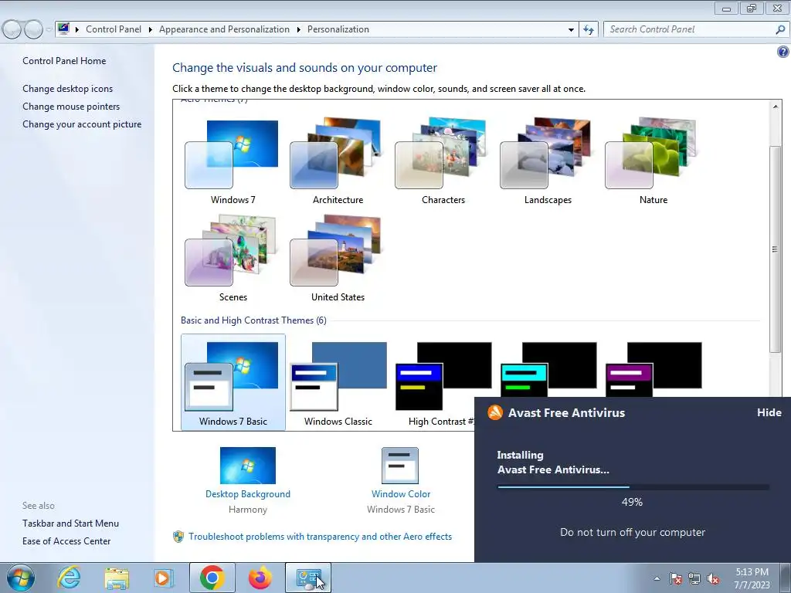This screenshot has height=593, width=791.
Task: Click the themes list scrollbar thumb
Action: pos(775,249)
